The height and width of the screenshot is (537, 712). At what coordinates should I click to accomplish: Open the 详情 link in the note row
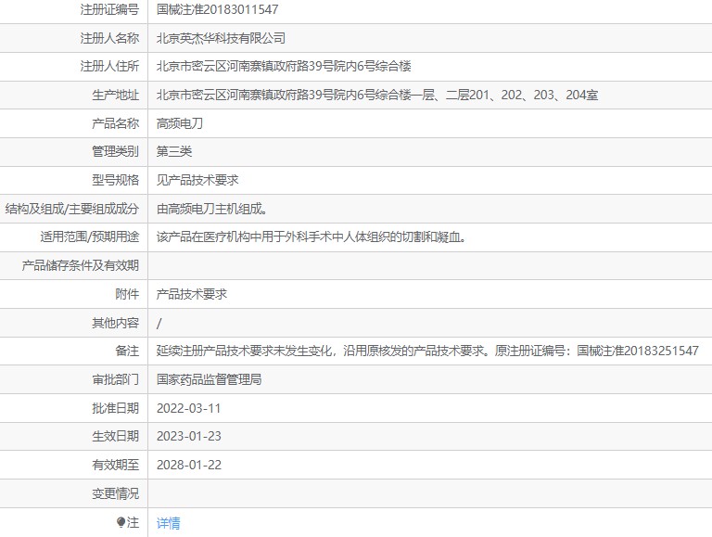tap(168, 523)
